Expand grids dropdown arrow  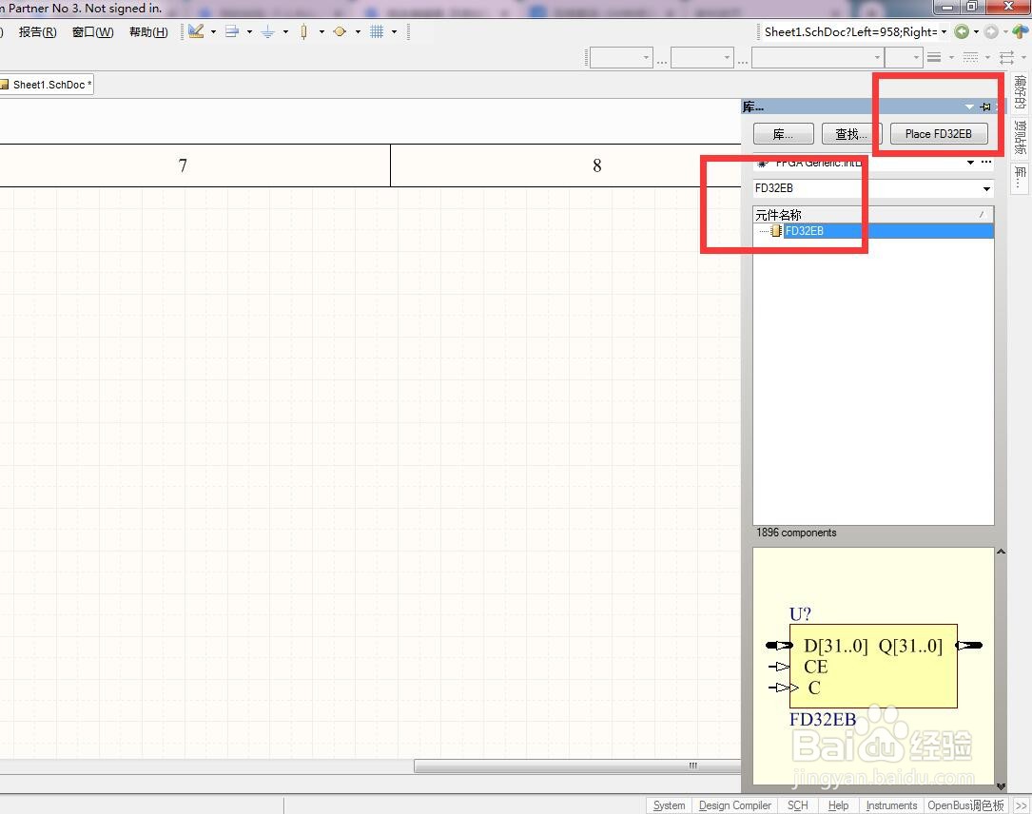[x=394, y=31]
